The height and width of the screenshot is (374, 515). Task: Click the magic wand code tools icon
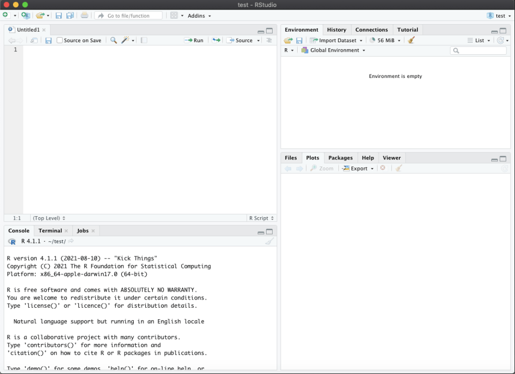(x=125, y=40)
